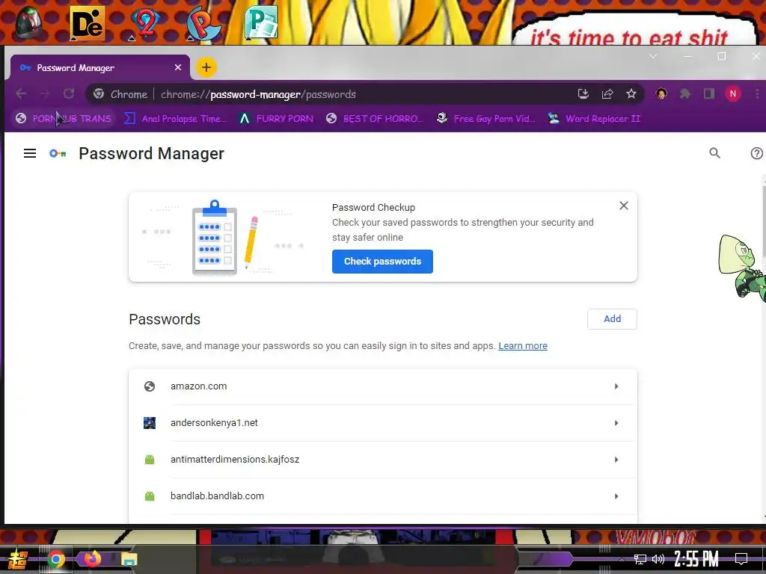The image size is (766, 574).
Task: Click the network icon in system tray
Action: (x=640, y=559)
